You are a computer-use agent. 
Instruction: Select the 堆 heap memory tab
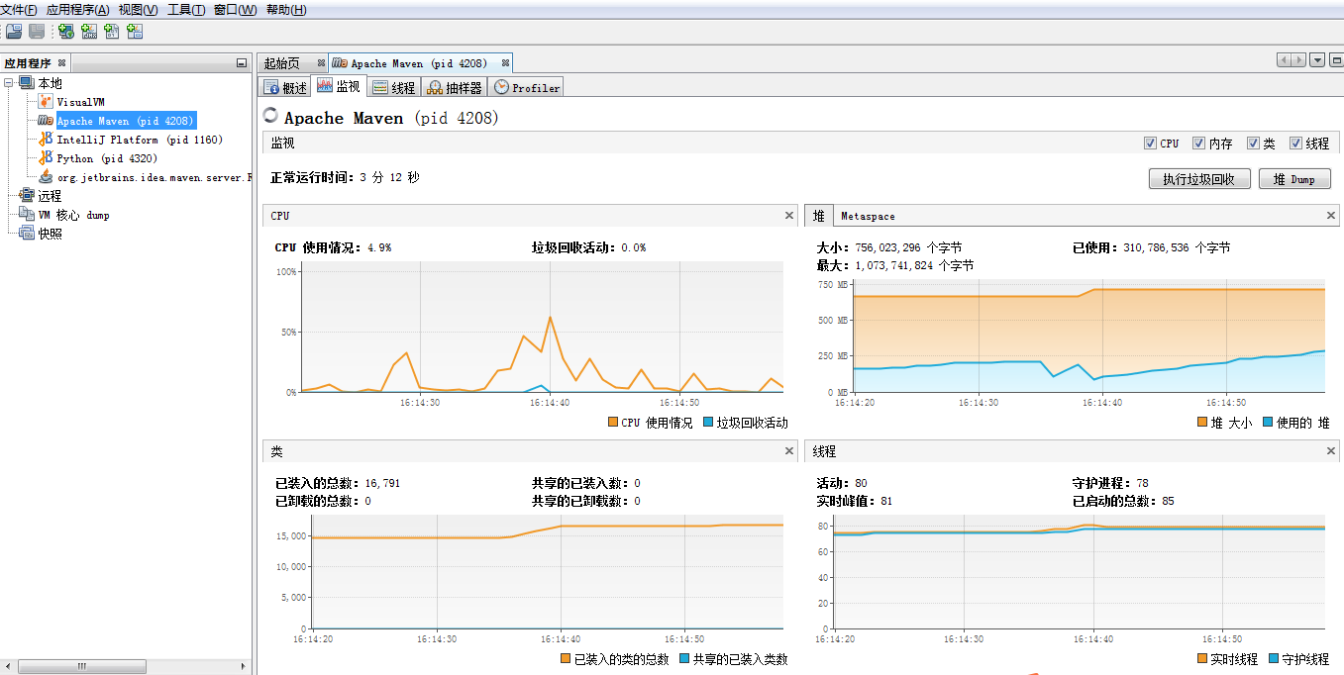tap(819, 216)
